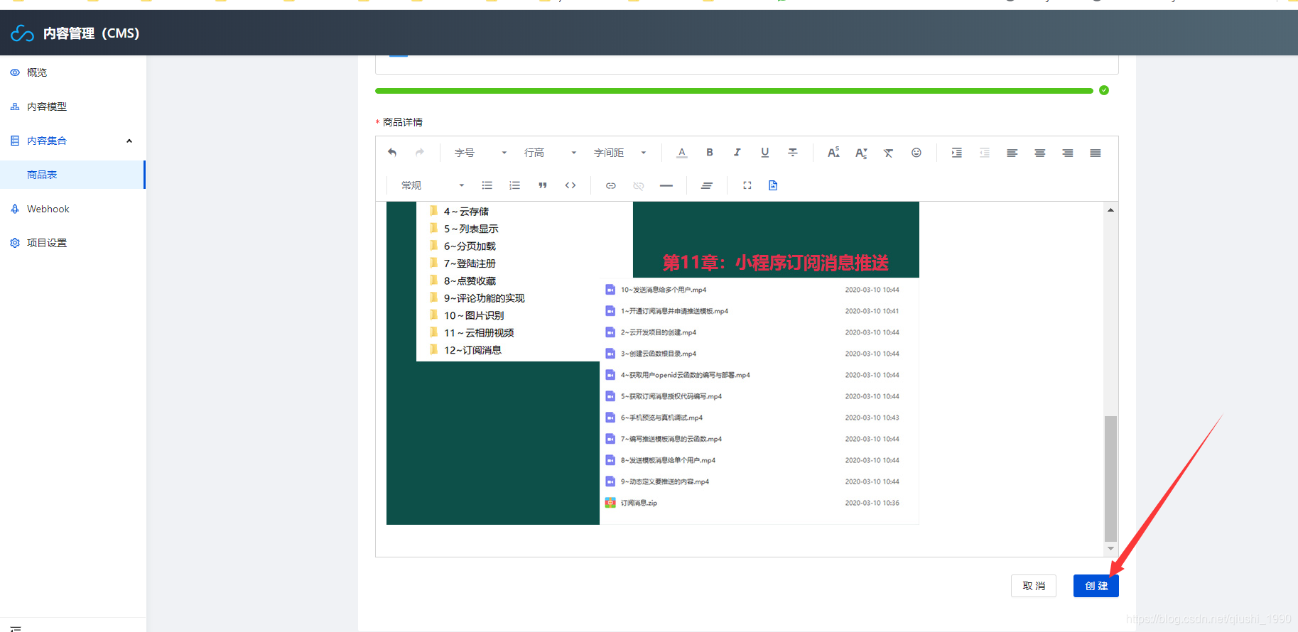
Task: Open the Webhook sidebar item
Action: point(48,209)
